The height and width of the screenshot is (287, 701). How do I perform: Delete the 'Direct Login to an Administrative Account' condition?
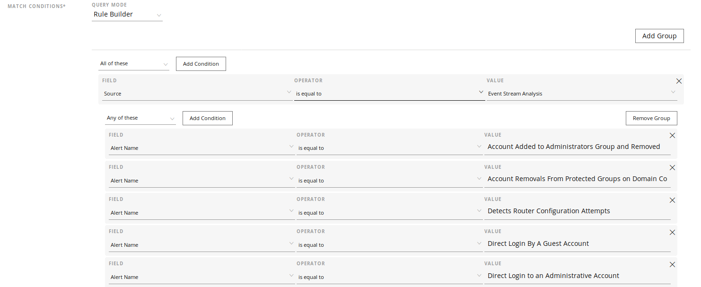coord(672,264)
